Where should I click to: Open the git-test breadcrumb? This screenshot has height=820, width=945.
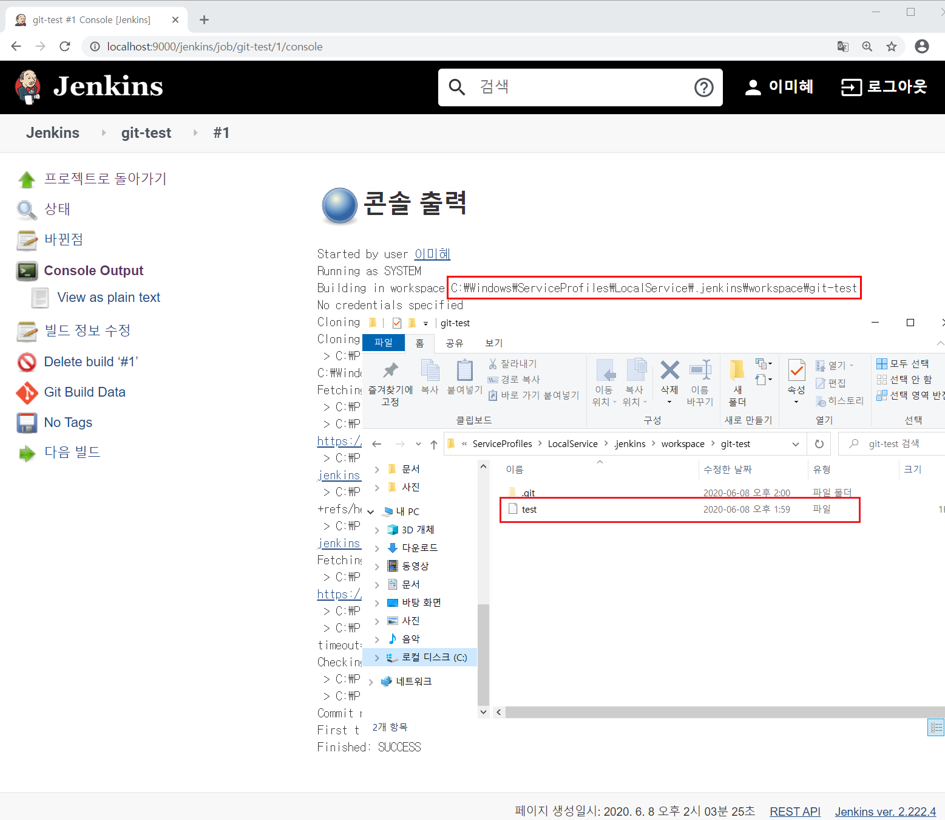146,133
